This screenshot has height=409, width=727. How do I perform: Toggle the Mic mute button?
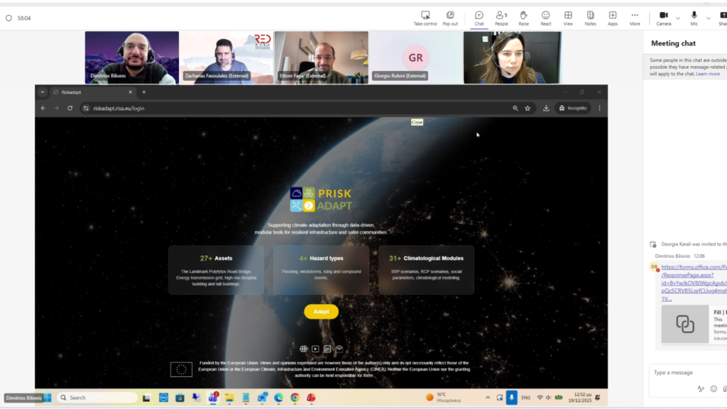[694, 18]
